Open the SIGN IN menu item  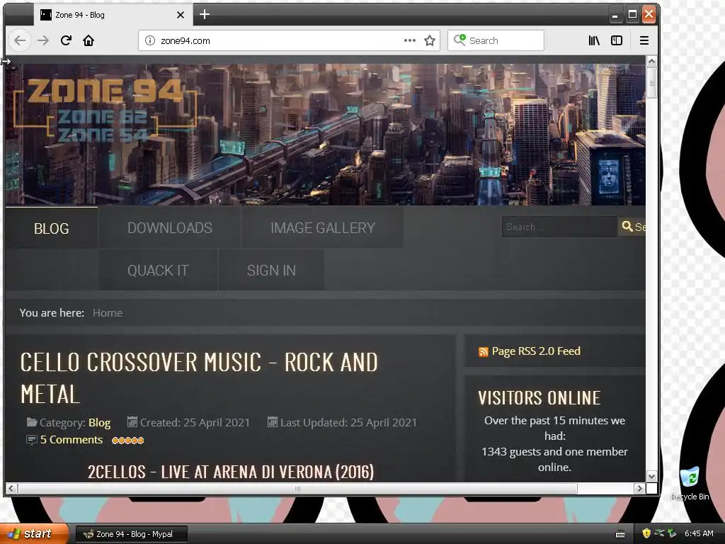pyautogui.click(x=271, y=270)
